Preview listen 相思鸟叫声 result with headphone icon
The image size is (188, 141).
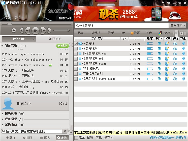click(x=175, y=49)
